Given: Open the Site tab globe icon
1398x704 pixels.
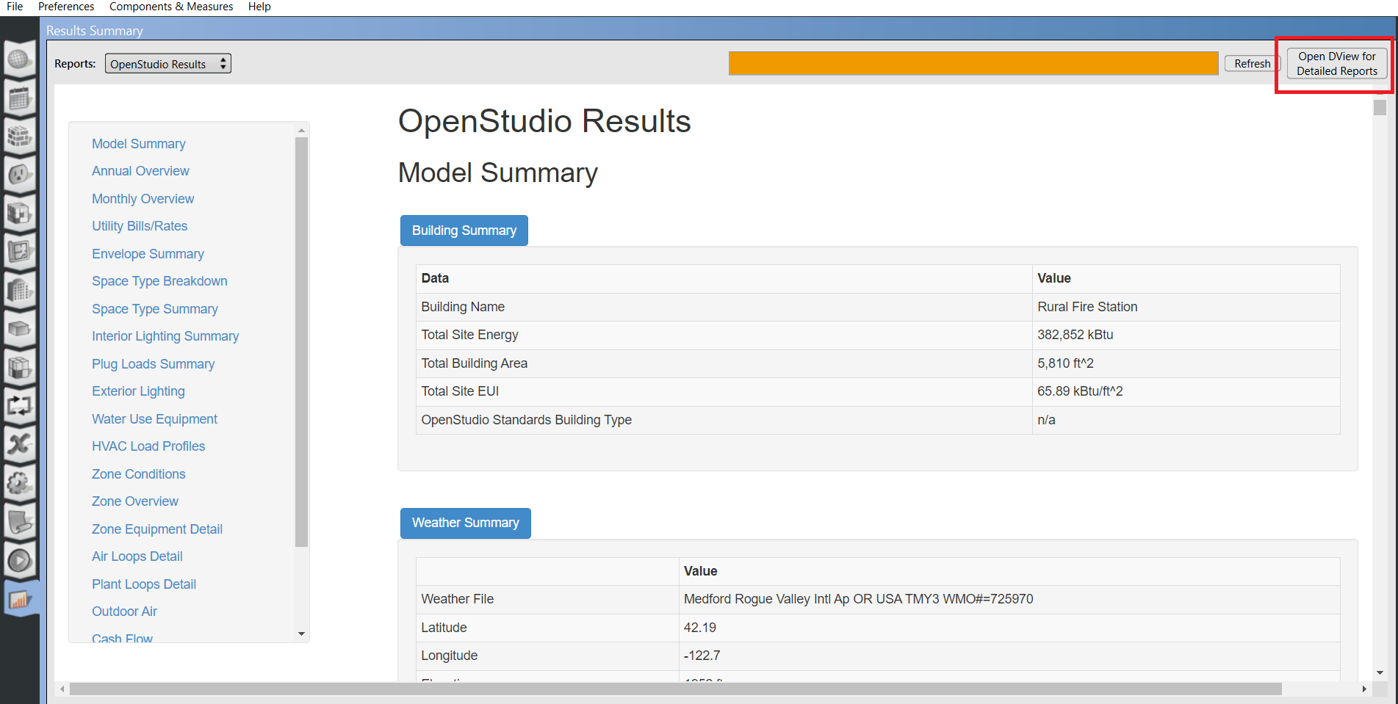Looking at the screenshot, I should coord(20,59).
